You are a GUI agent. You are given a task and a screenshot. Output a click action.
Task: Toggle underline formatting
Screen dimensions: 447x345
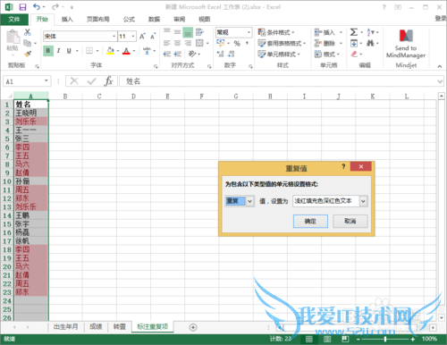pos(69,51)
